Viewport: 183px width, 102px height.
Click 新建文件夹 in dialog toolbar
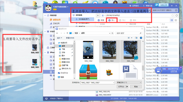coord(70,38)
